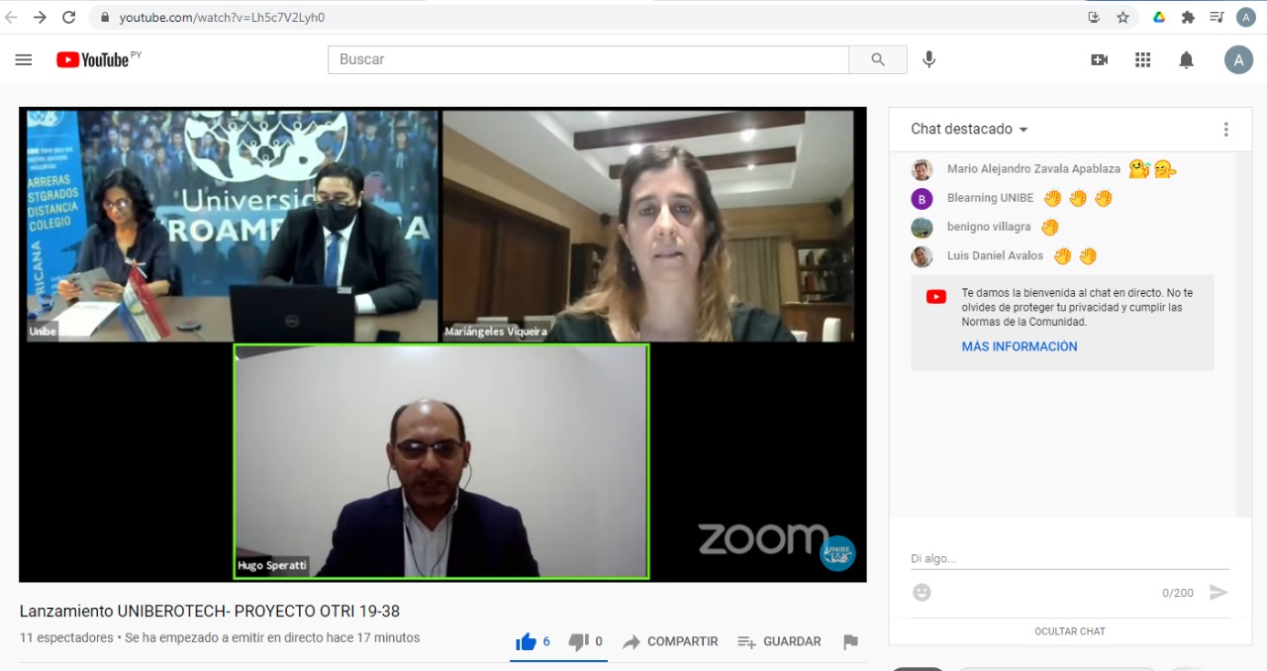Open the Google Drive extension icon

[1158, 17]
